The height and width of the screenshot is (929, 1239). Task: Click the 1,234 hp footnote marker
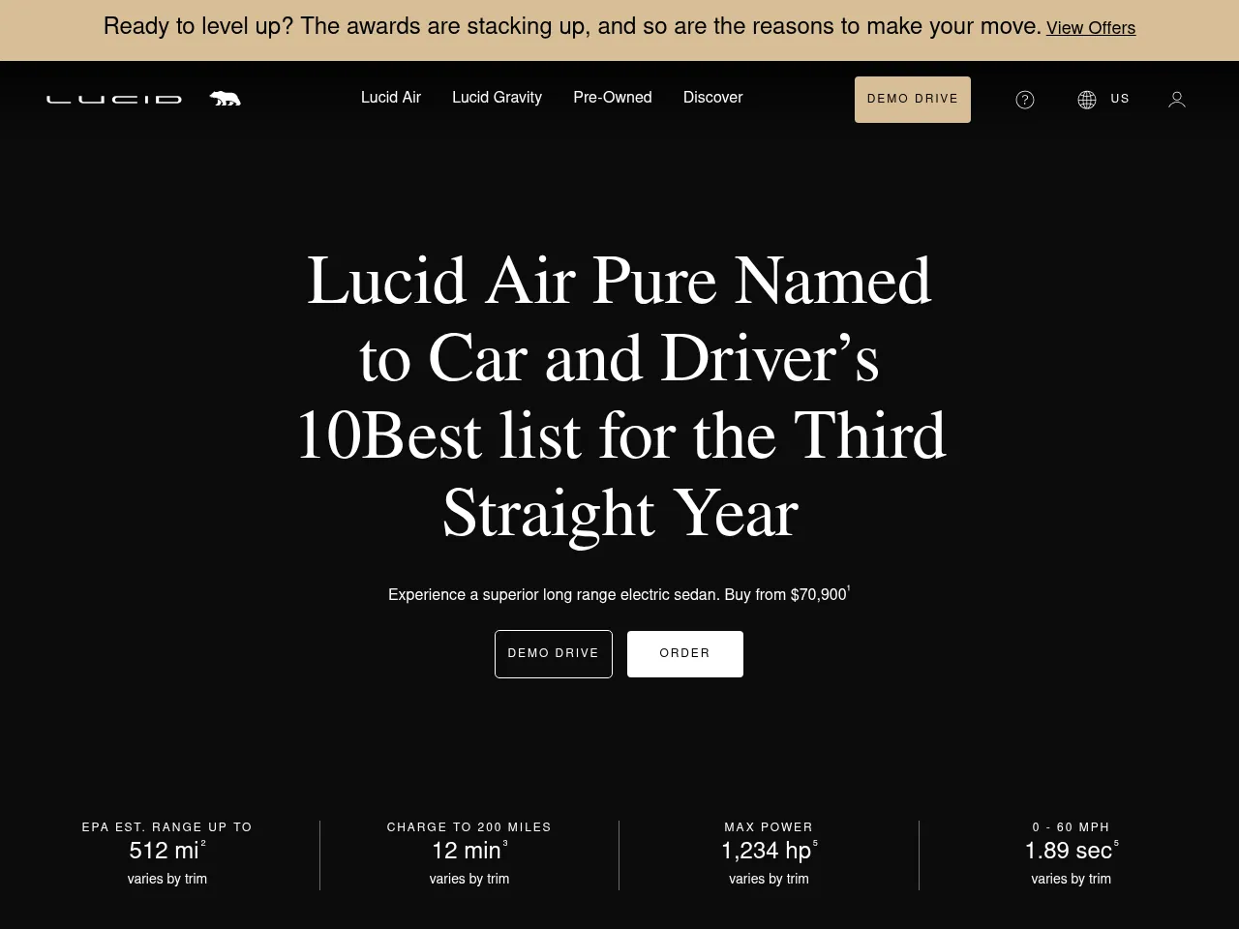tap(814, 843)
